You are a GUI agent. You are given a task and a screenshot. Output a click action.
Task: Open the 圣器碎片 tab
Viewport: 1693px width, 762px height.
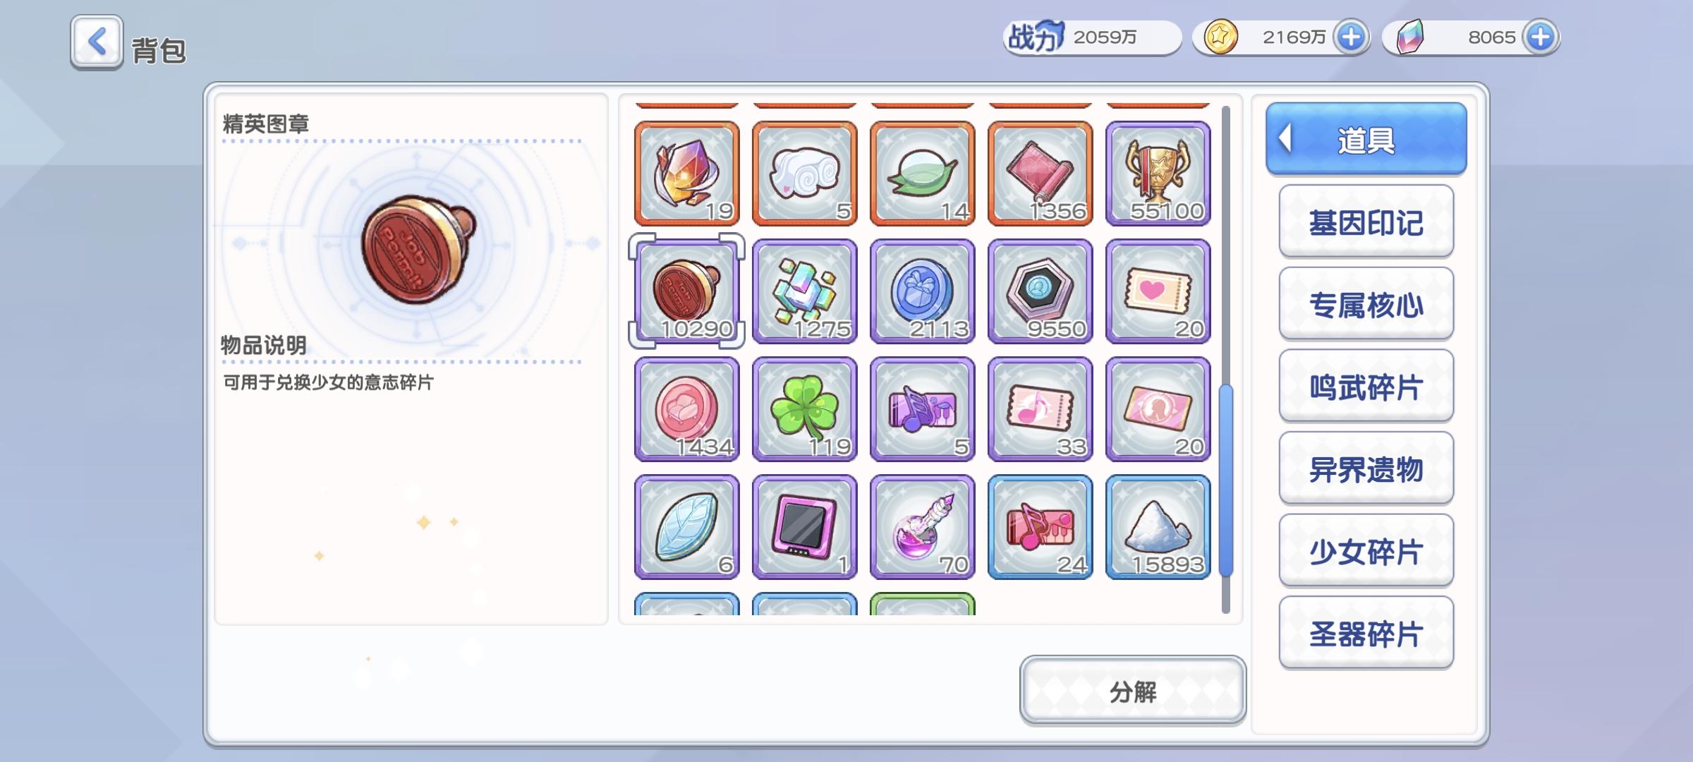(1366, 634)
